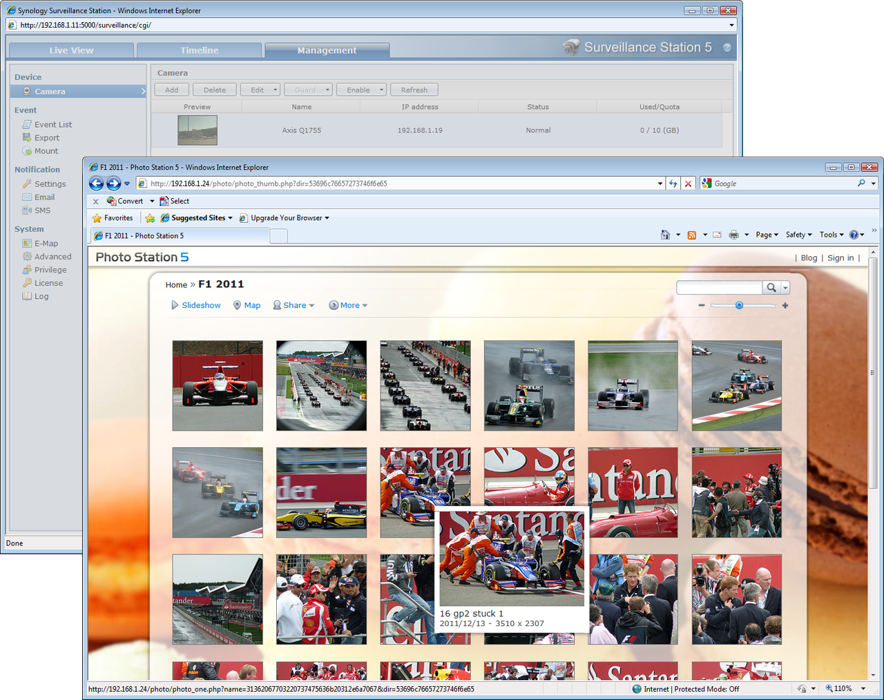The image size is (884, 700).
Task: Adjust the thumbnail size slider
Action: tap(739, 305)
